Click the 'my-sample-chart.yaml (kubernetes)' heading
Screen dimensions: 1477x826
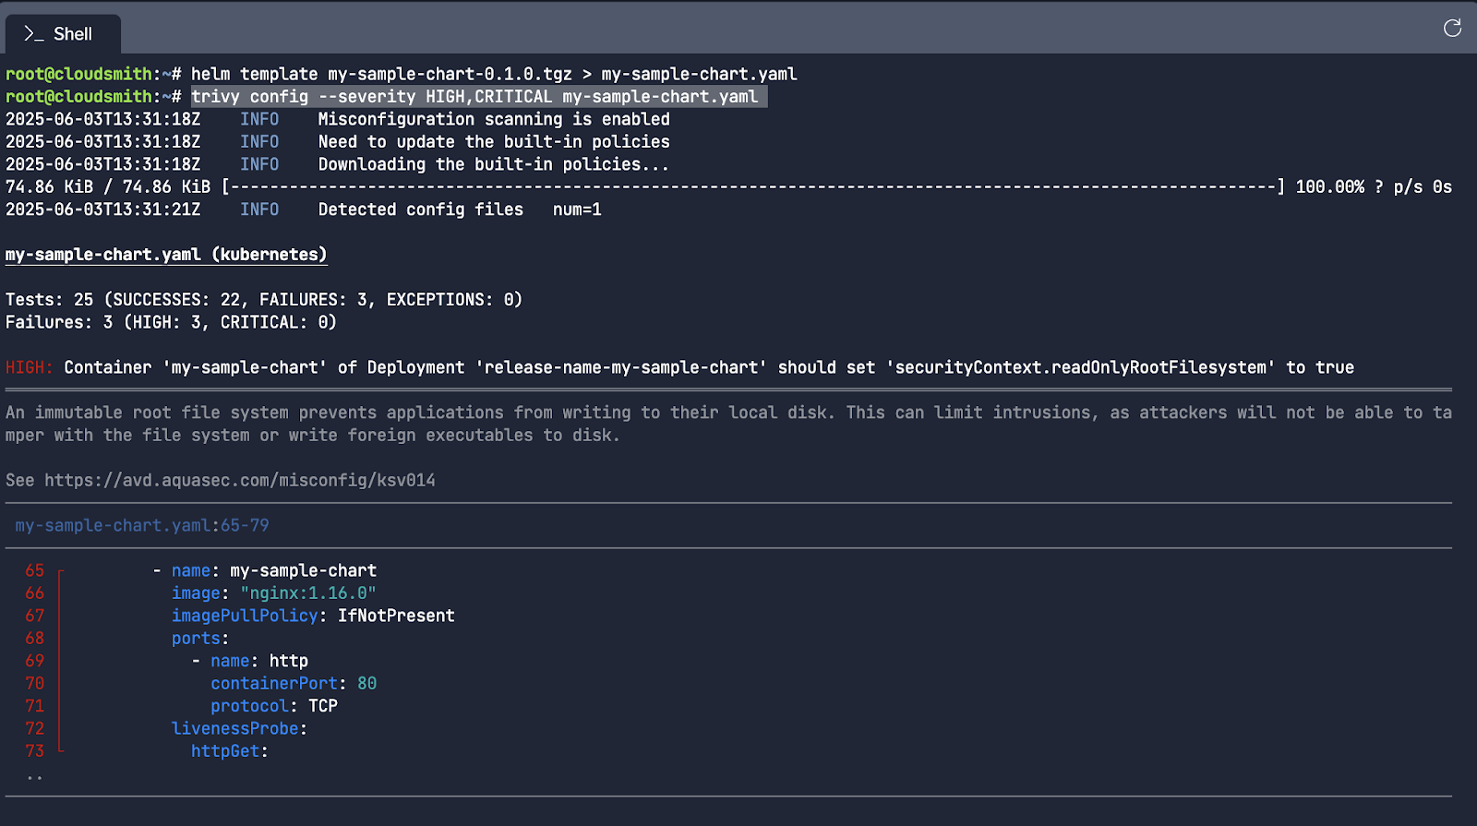(166, 255)
